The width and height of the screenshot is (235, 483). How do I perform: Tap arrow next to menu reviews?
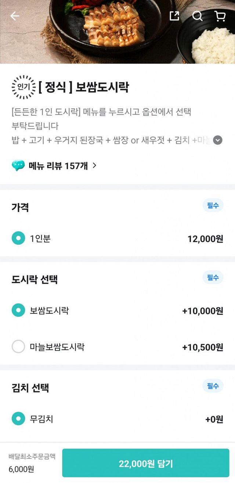point(94,166)
